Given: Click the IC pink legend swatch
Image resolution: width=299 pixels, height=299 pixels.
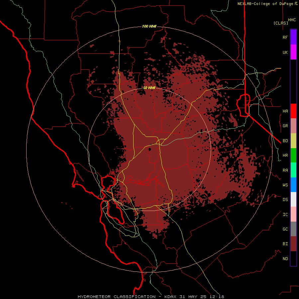Looking at the screenshot, I should [293, 214].
